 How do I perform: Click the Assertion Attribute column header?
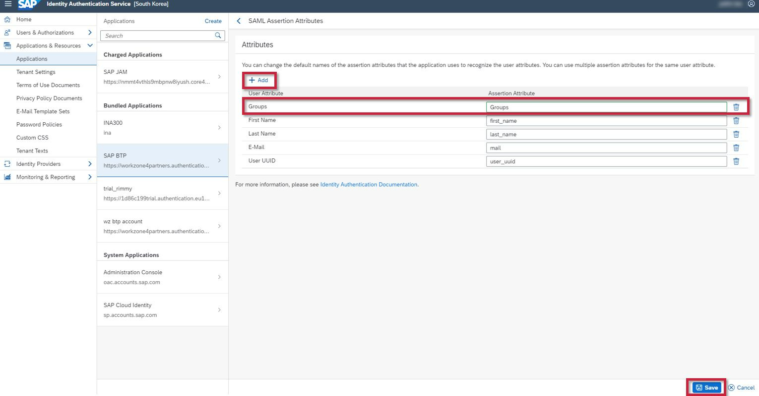pyautogui.click(x=511, y=93)
